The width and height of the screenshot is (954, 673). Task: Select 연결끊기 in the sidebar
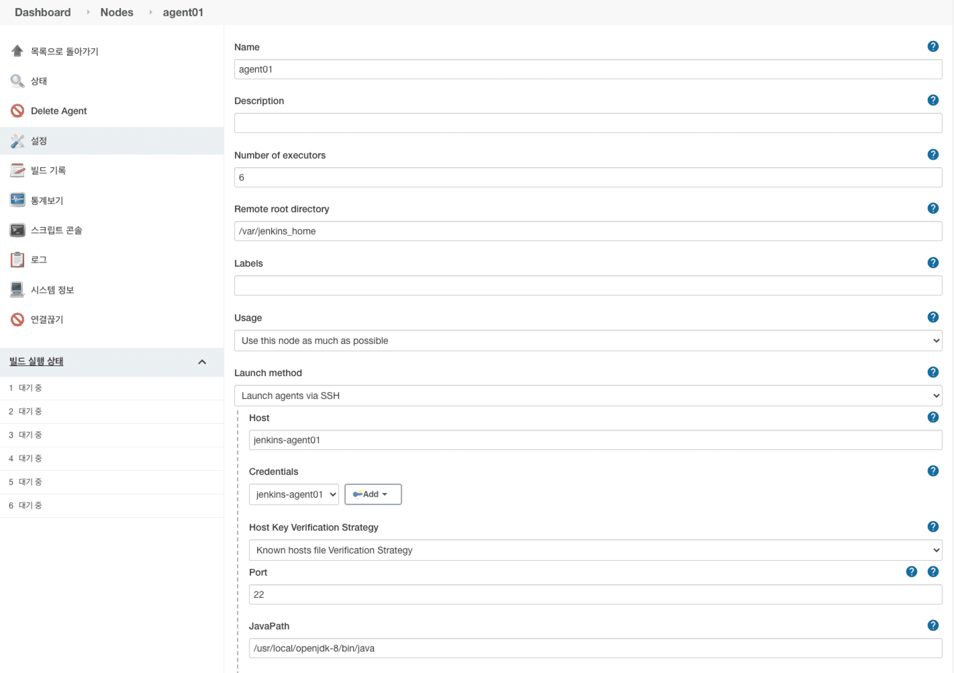coord(47,319)
